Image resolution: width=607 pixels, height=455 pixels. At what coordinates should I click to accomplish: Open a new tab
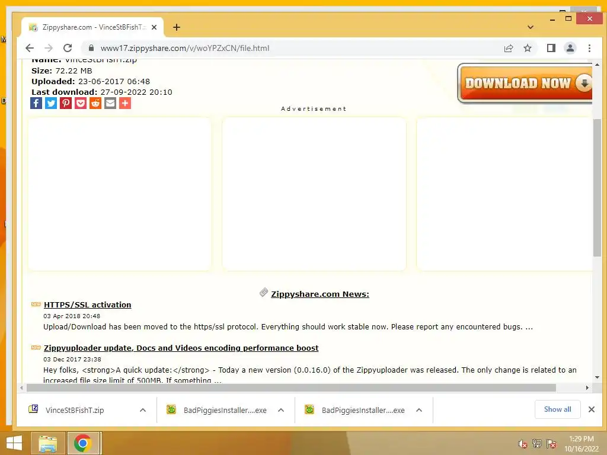177,27
